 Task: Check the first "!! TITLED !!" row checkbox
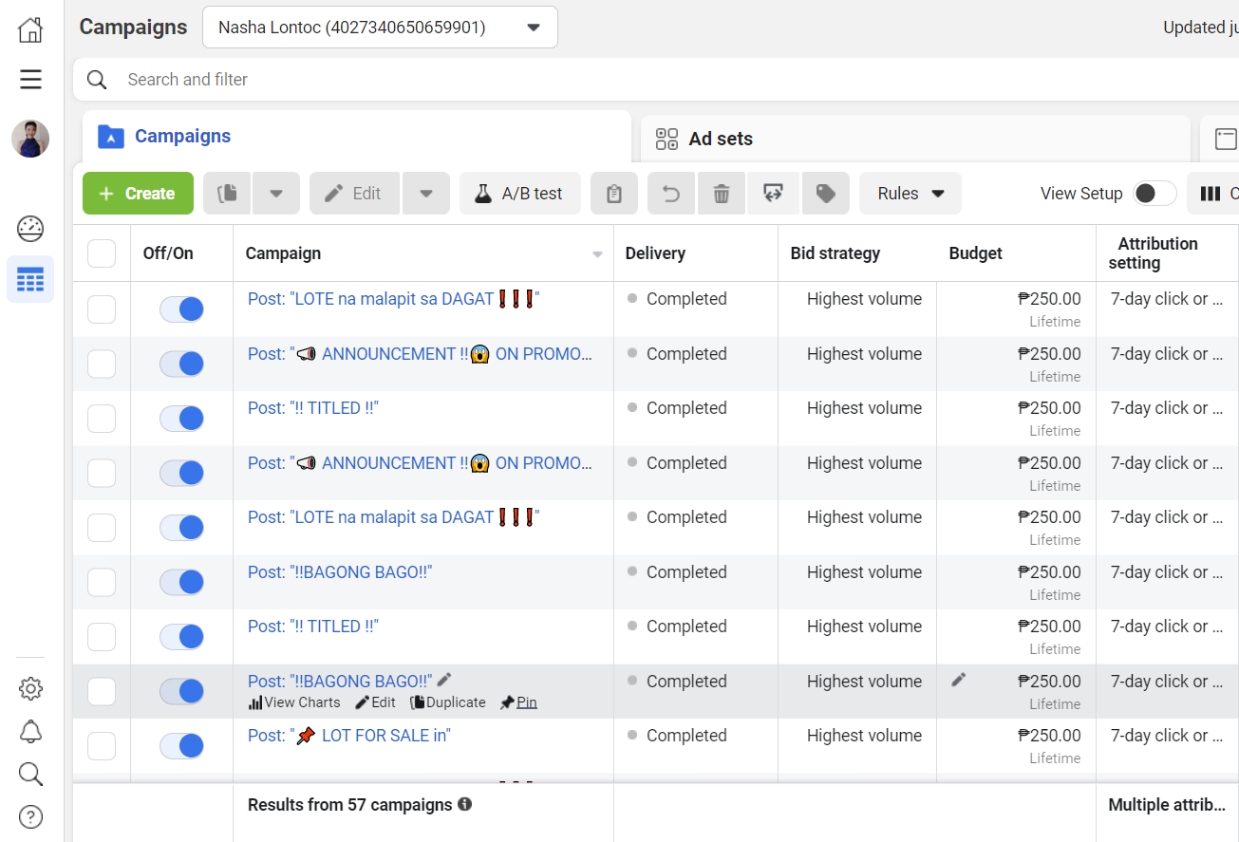(x=102, y=419)
